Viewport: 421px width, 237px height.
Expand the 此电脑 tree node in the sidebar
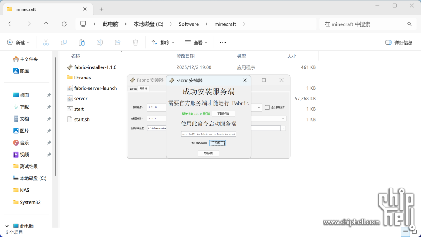(7, 226)
